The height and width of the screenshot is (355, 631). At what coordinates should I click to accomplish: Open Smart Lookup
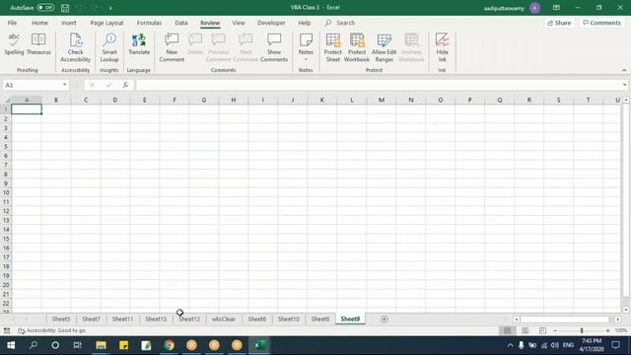point(109,48)
